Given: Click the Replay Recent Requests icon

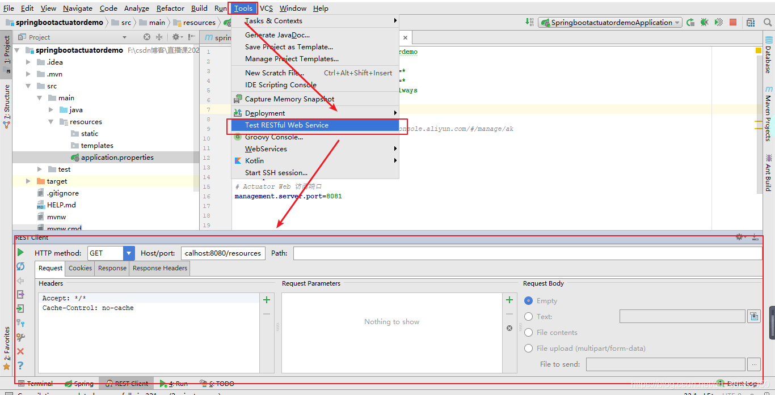Looking at the screenshot, I should tap(20, 266).
